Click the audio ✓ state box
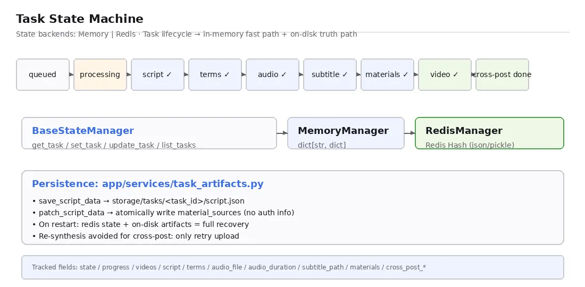The image size is (585, 287). (273, 74)
